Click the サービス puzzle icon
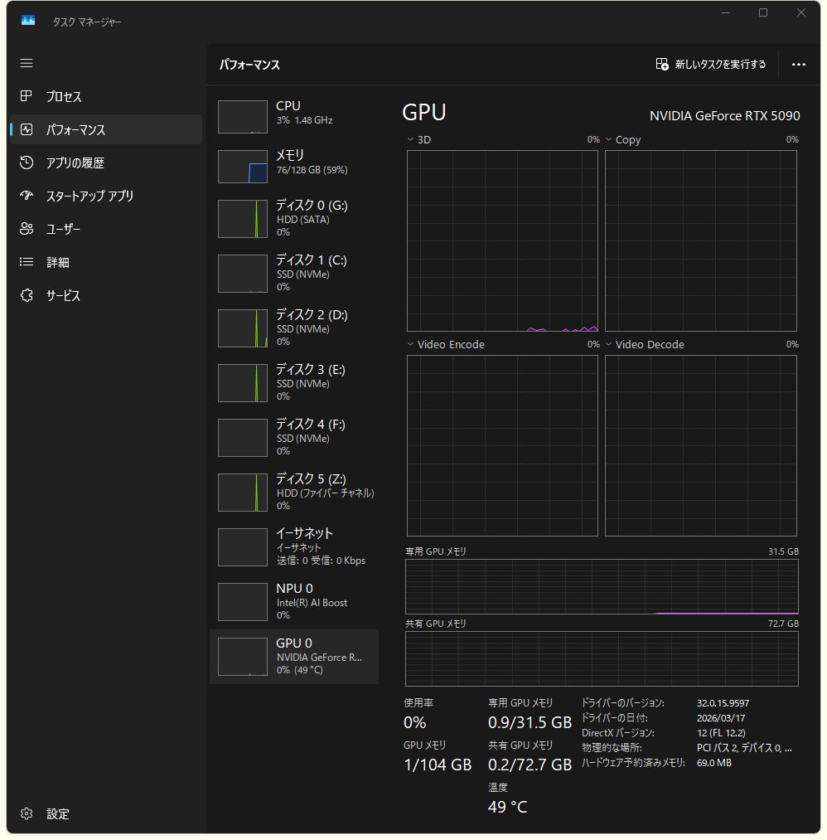Screen dimensions: 827x840 point(27,295)
